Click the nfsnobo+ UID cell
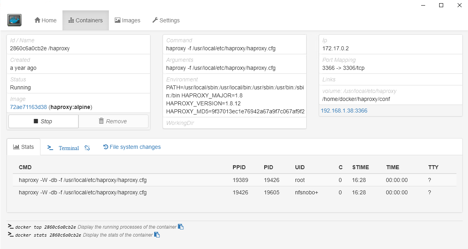 tap(307, 192)
